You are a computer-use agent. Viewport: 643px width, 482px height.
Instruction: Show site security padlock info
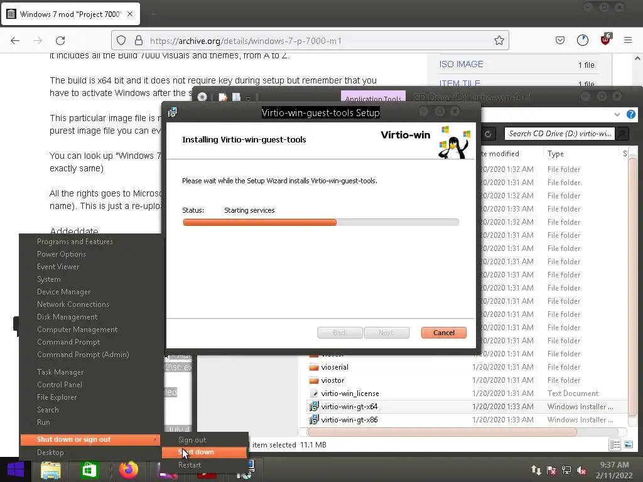[139, 40]
